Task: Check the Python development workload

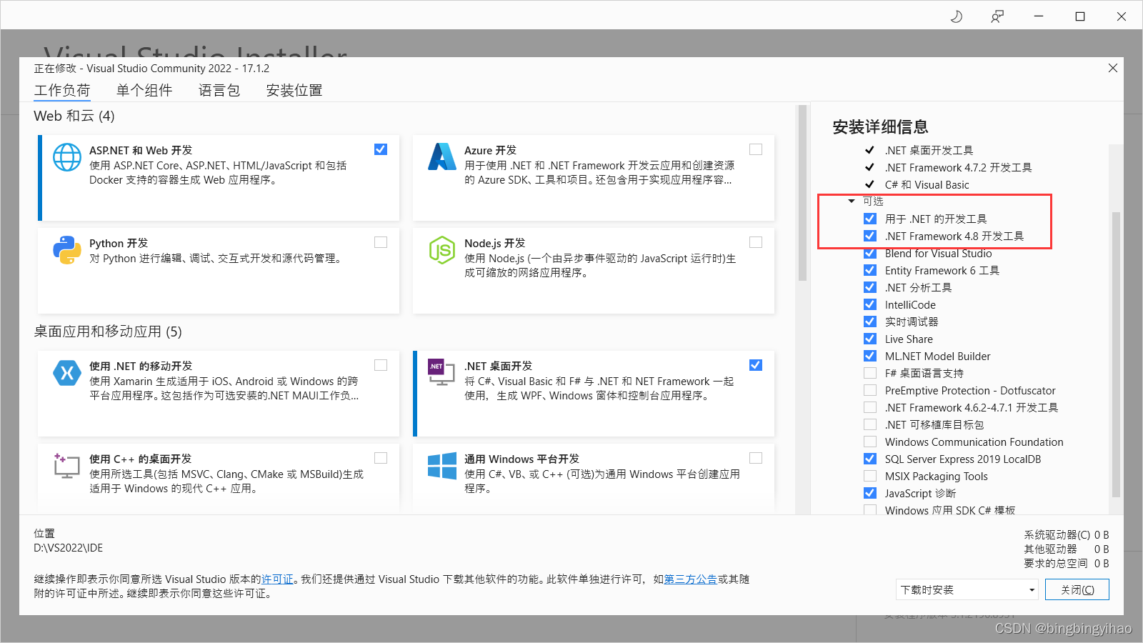Action: (x=381, y=242)
